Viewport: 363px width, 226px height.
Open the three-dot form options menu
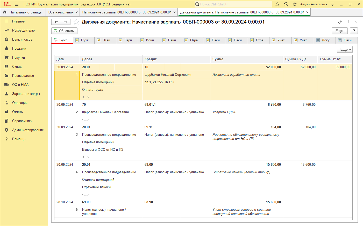[x=348, y=22]
